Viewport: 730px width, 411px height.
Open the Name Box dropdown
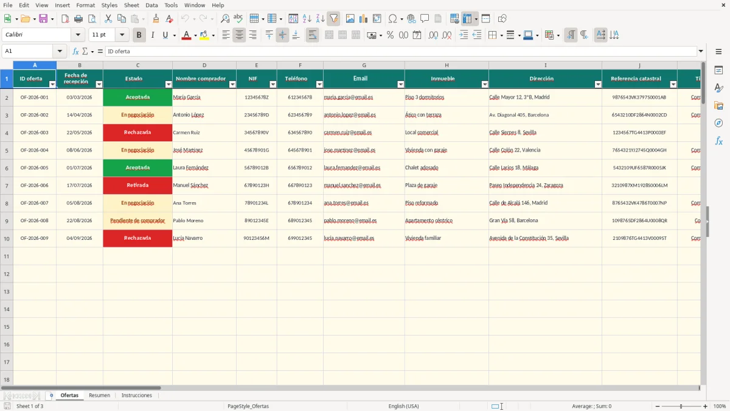click(x=60, y=51)
